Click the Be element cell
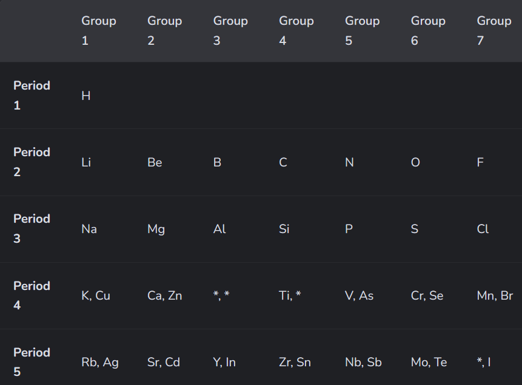 pos(155,162)
